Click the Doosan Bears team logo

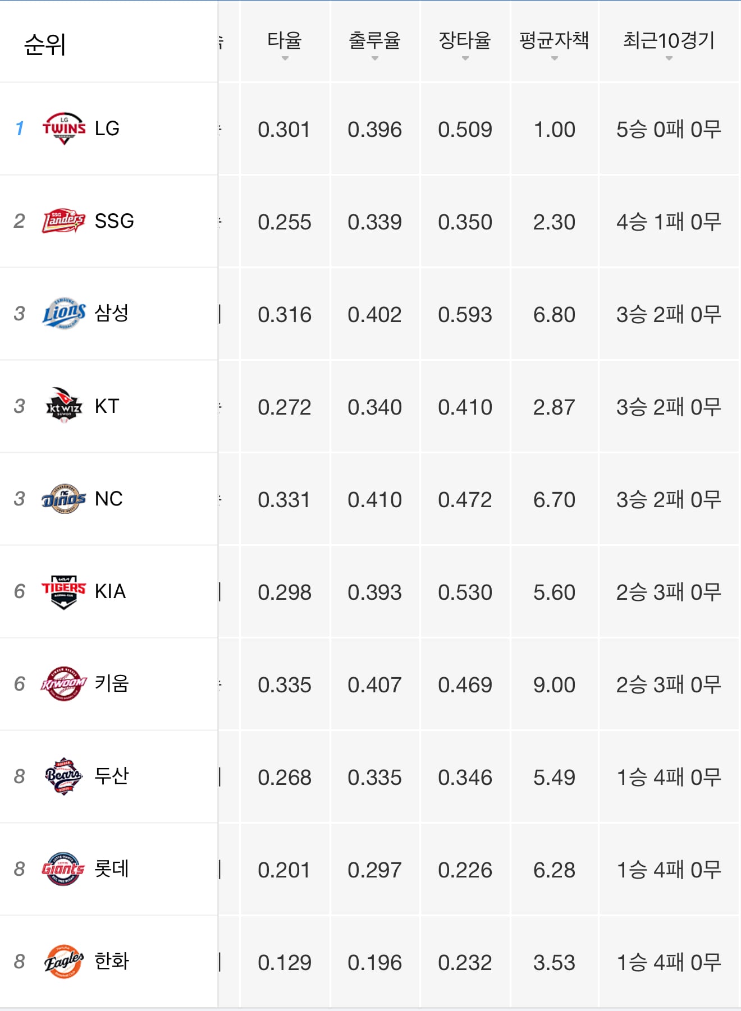click(x=64, y=776)
